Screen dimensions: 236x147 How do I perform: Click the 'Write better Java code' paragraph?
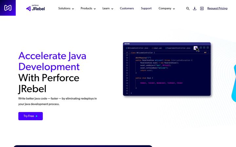pyautogui.click(x=57, y=101)
